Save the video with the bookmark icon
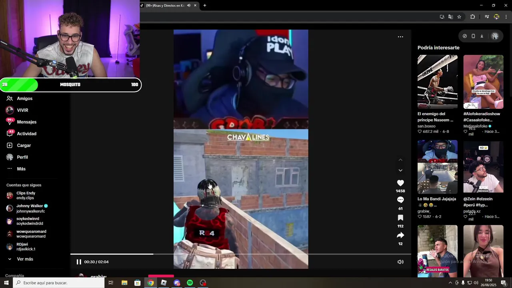Image resolution: width=512 pixels, height=288 pixels. point(400,218)
